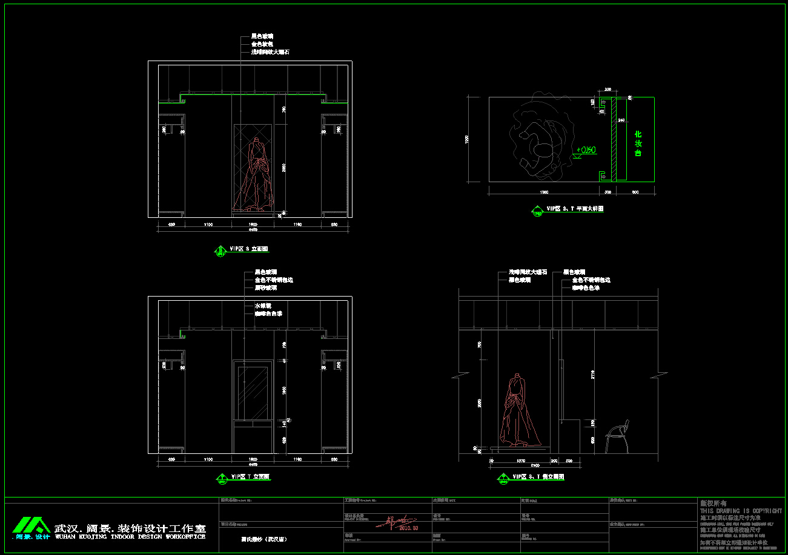788x555 pixels.
Task: Select the VIP区 T 立面图 drawing title
Action: 250,477
